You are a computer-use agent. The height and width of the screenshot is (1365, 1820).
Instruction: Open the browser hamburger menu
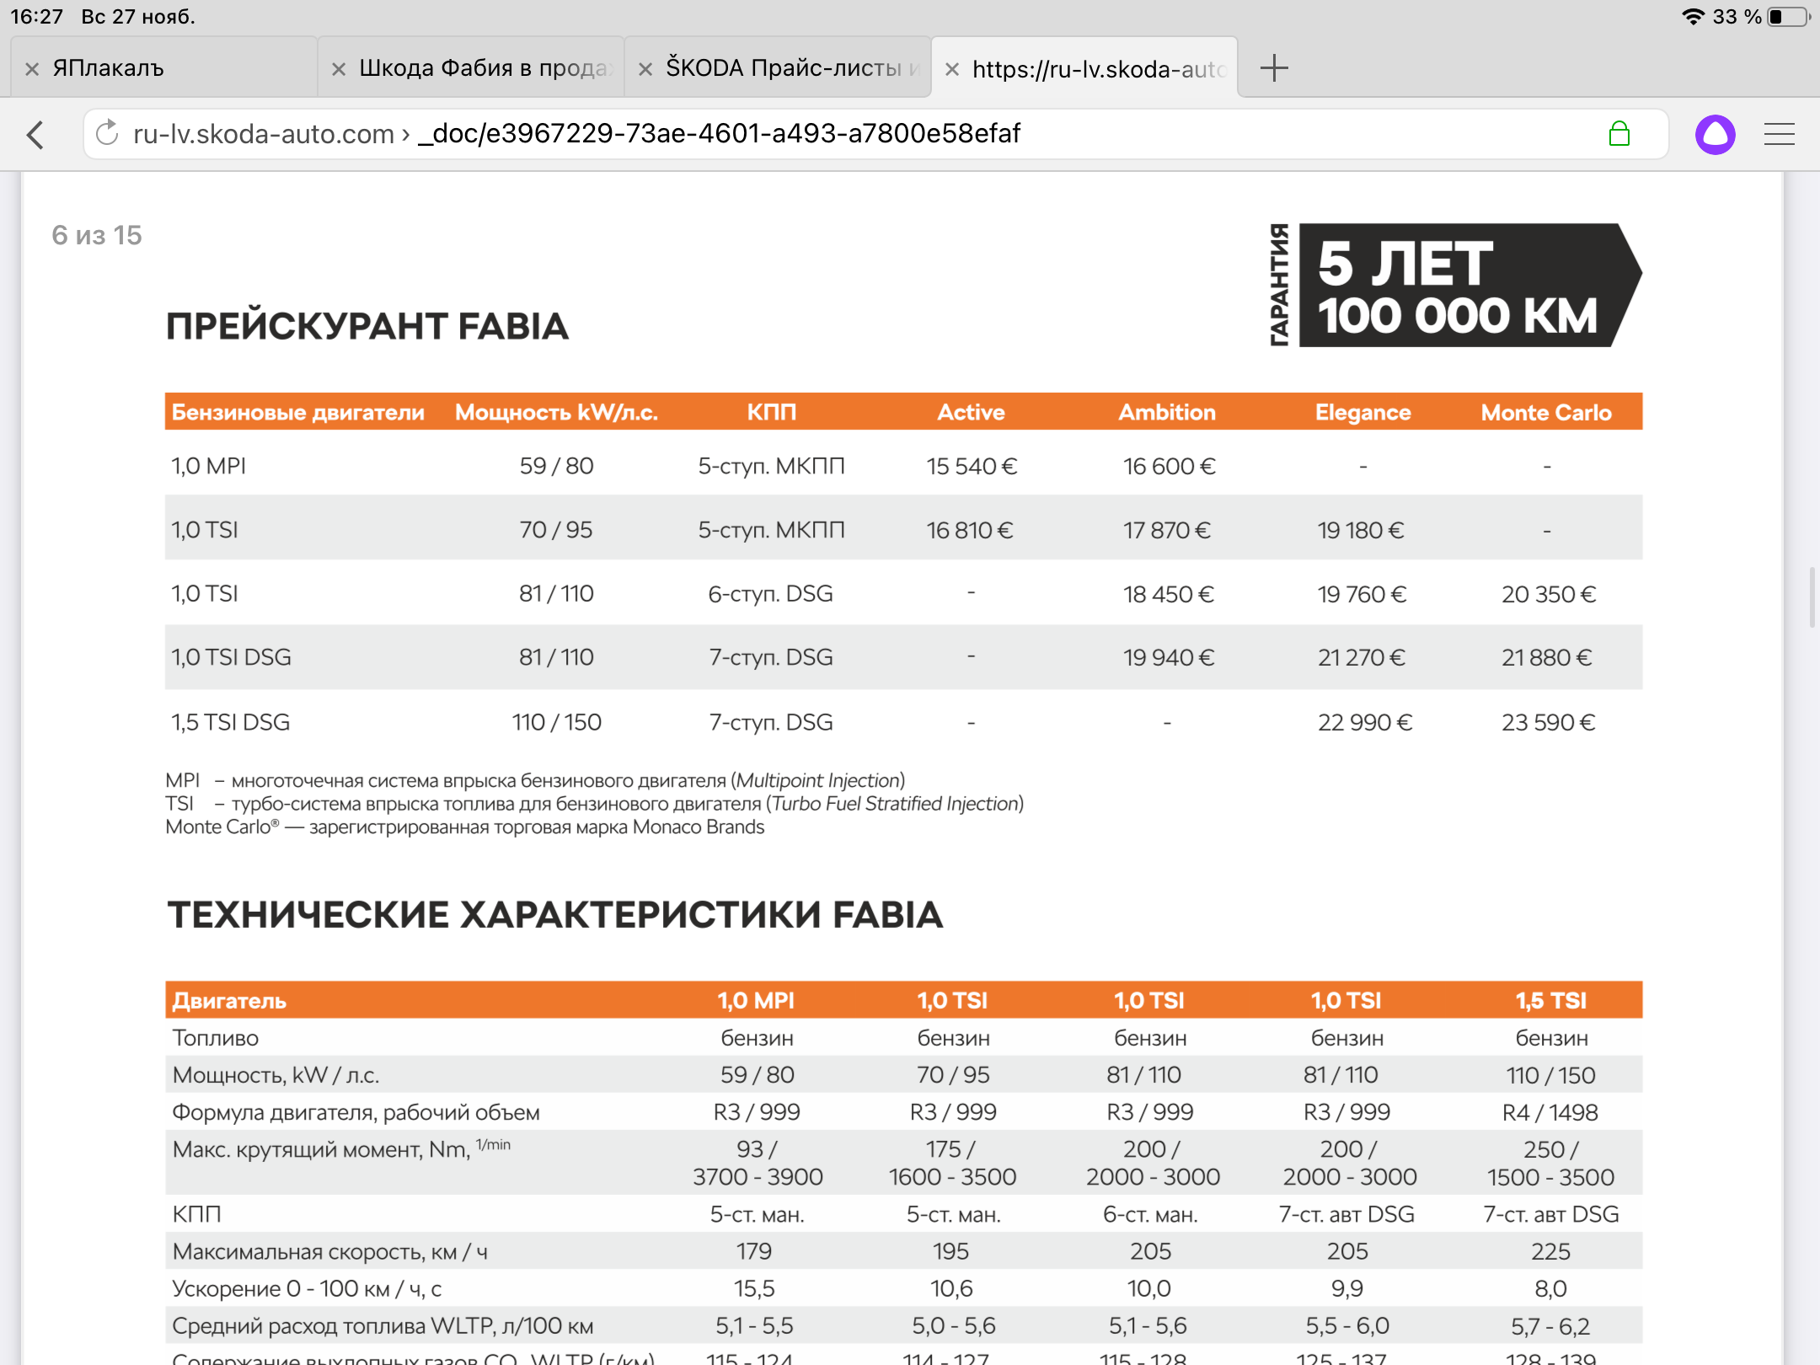pos(1779,134)
